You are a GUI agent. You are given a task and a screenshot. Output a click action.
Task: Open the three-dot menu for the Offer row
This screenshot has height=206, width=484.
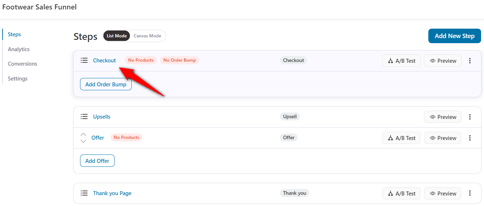[470, 138]
